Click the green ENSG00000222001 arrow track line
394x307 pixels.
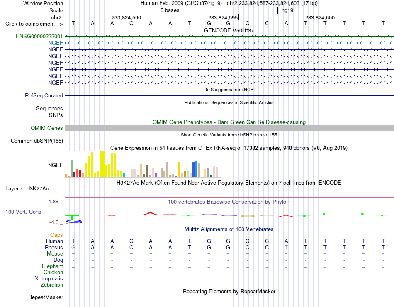(x=229, y=37)
